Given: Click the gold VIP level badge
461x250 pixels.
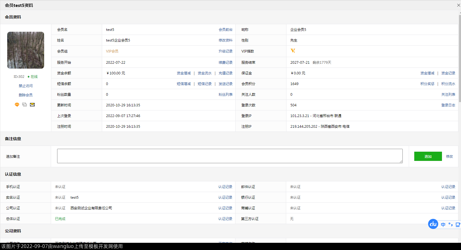Looking at the screenshot, I should coord(293,51).
